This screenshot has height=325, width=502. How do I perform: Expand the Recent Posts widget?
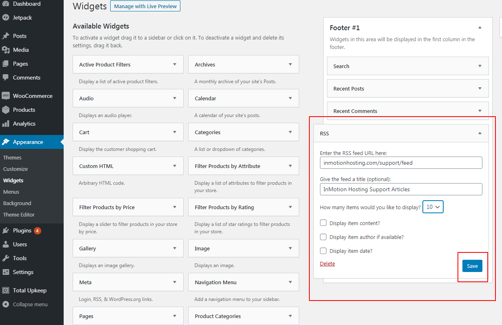coord(480,88)
